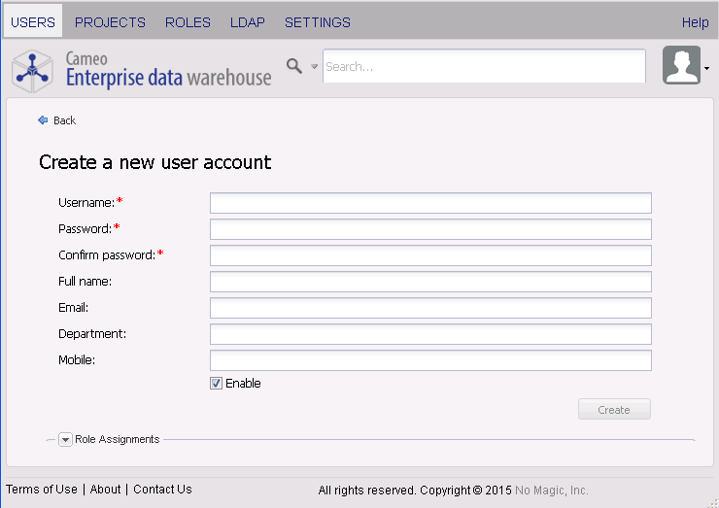The height and width of the screenshot is (508, 719).
Task: Click the Contact Us footer link
Action: (x=162, y=490)
